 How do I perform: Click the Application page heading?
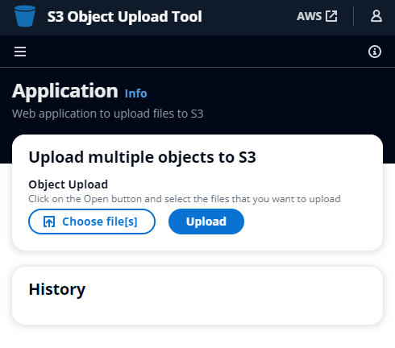(65, 91)
